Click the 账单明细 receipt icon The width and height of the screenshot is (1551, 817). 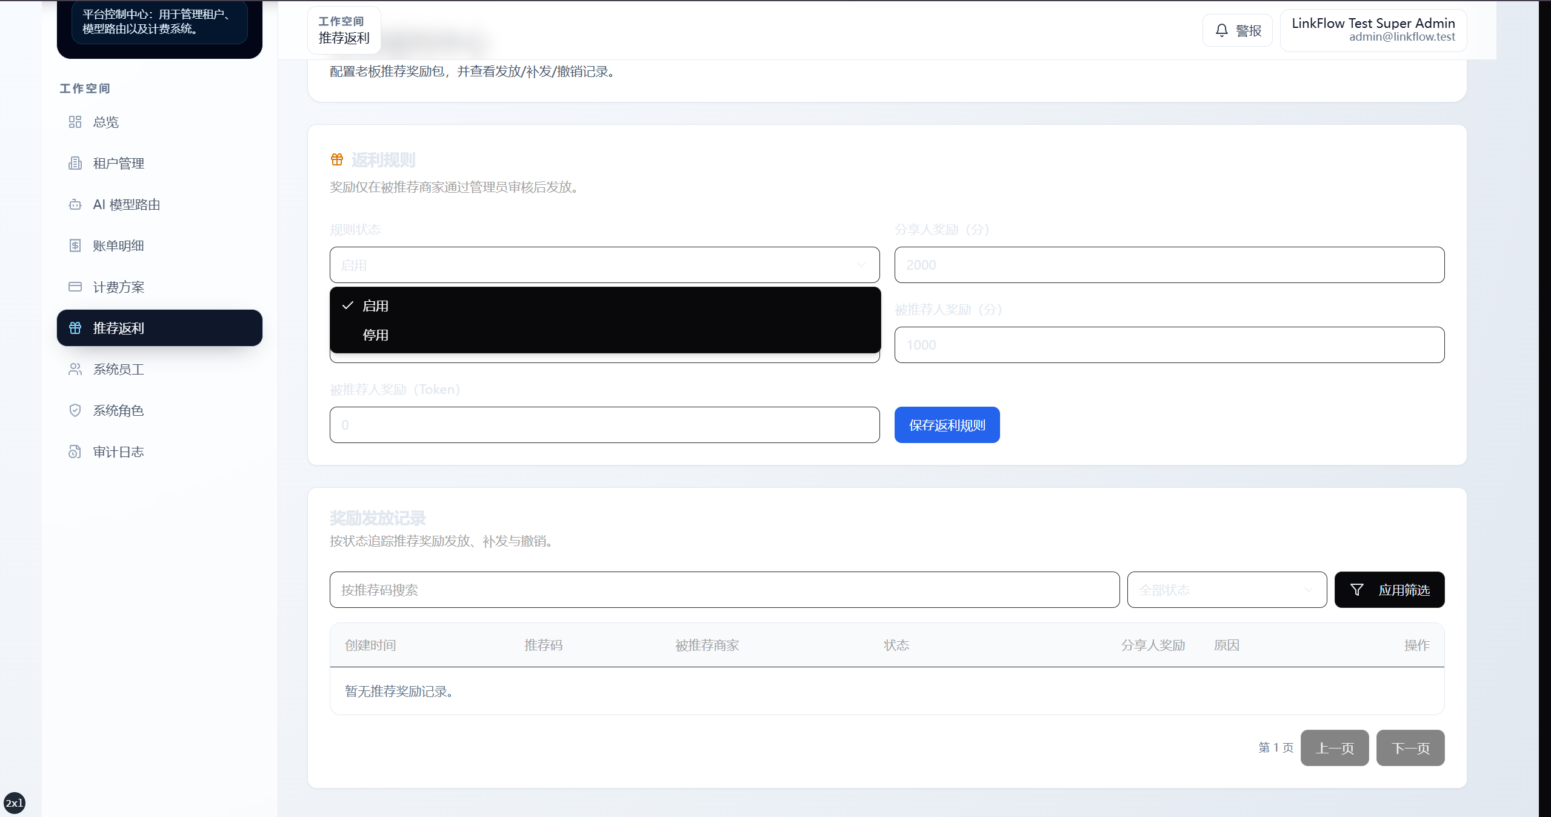pos(75,246)
